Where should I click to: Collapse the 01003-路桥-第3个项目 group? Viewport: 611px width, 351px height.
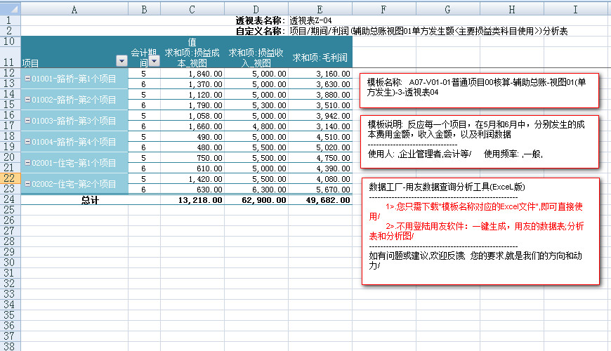pos(27,121)
